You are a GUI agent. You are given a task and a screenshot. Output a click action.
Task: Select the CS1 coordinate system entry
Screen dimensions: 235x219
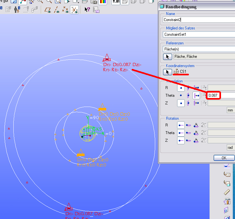click(x=180, y=71)
